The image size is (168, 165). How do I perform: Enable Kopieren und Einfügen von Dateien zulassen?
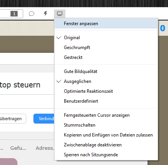106,135
